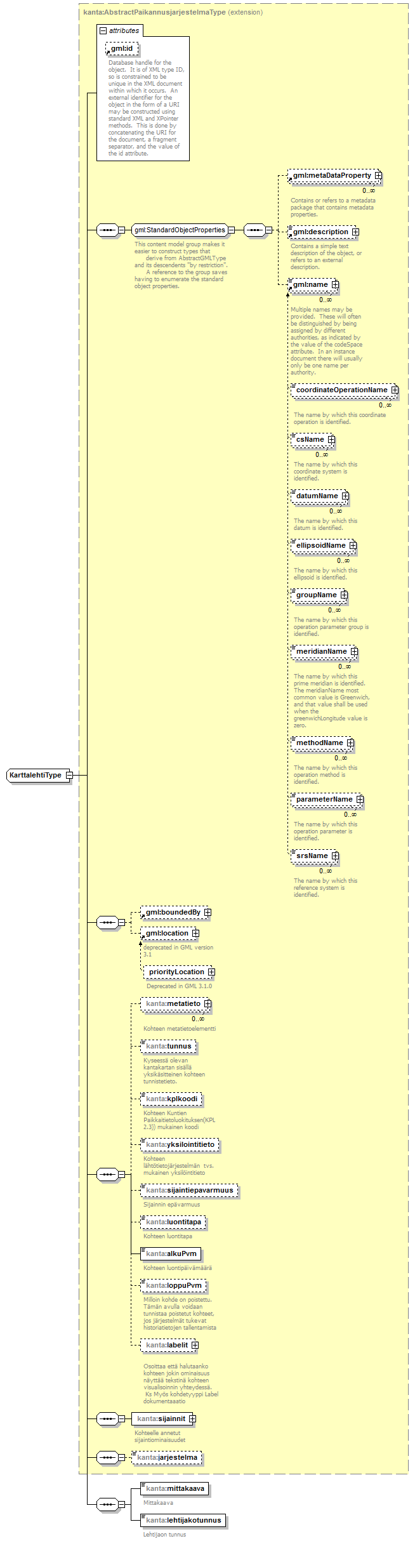Expand methodName element
415x1541 pixels.
coord(350,743)
